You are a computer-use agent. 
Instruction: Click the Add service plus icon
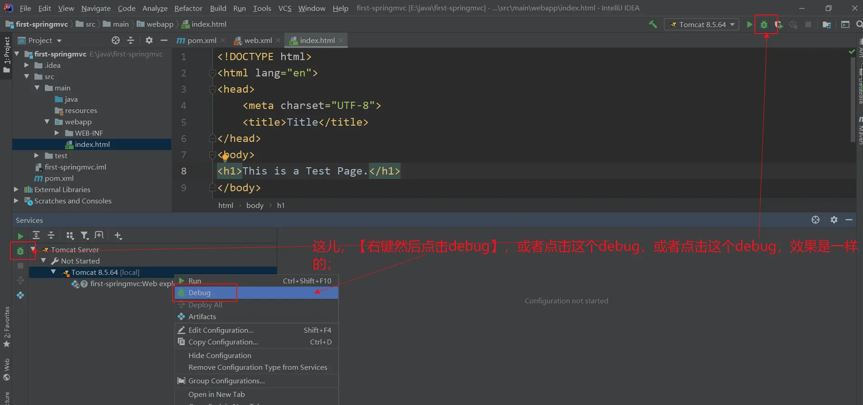(x=118, y=235)
